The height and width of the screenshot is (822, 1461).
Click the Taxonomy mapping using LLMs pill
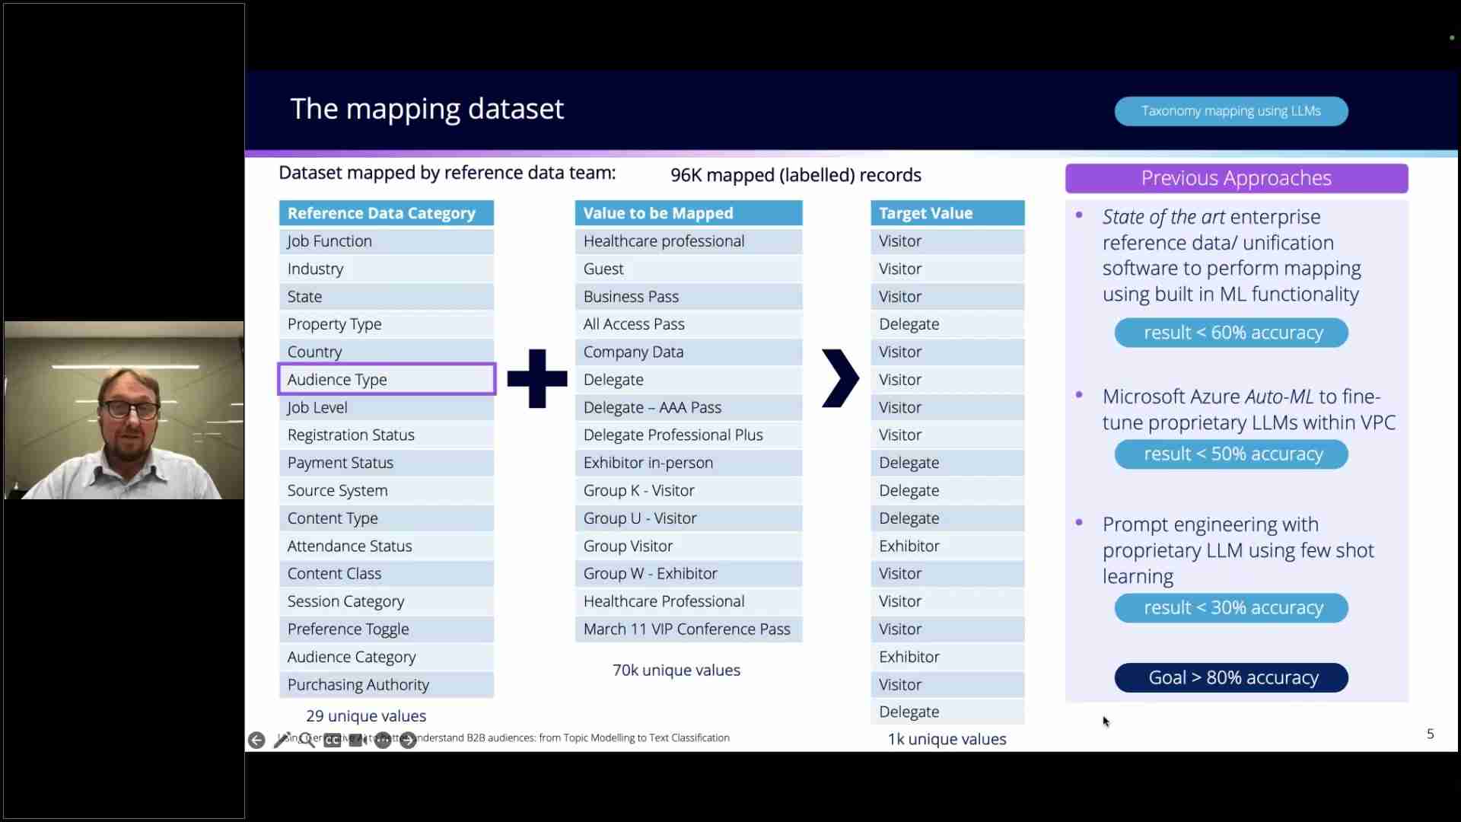[x=1230, y=111]
